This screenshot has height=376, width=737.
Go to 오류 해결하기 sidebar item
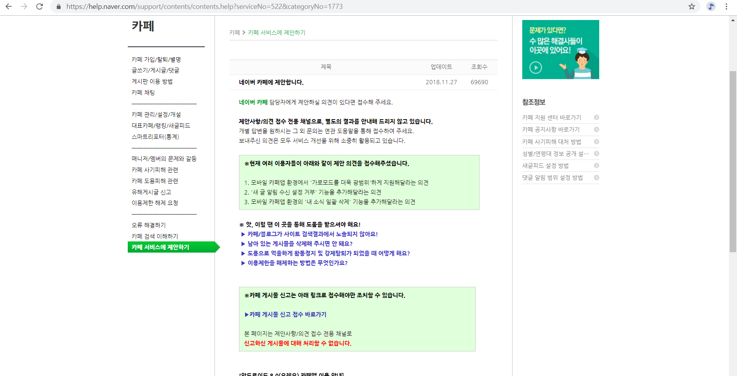point(149,225)
